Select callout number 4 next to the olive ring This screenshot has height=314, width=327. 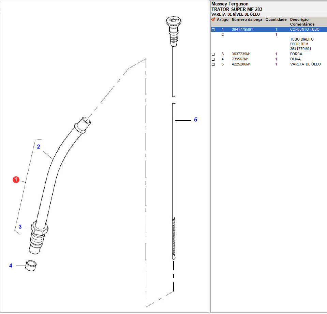[11, 266]
